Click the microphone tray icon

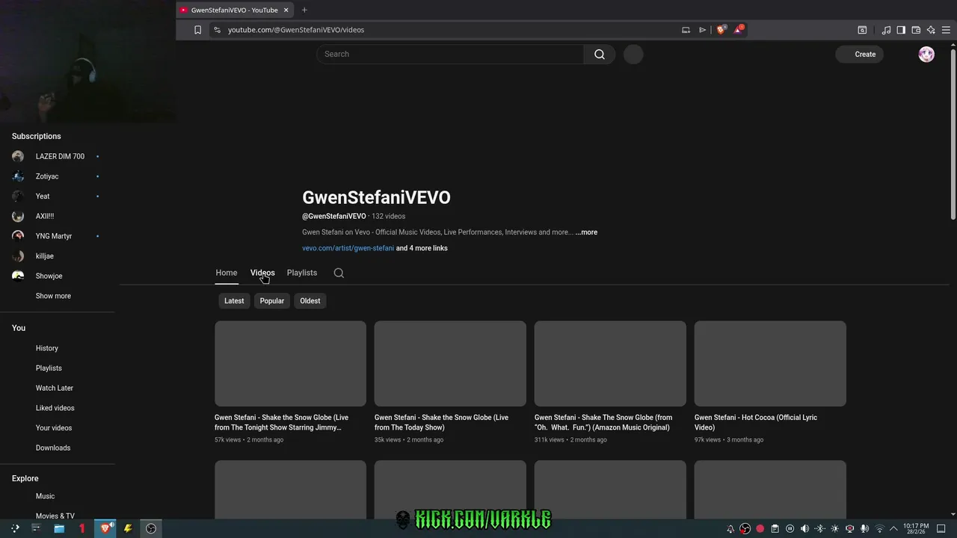click(864, 529)
